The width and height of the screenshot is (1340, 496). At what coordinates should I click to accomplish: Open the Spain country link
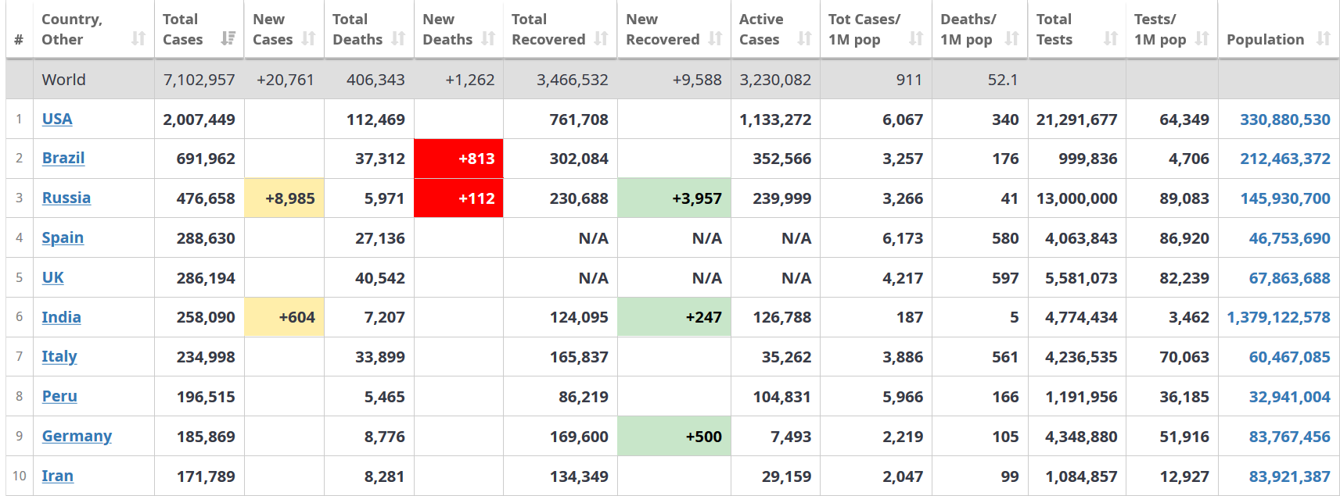(63, 237)
